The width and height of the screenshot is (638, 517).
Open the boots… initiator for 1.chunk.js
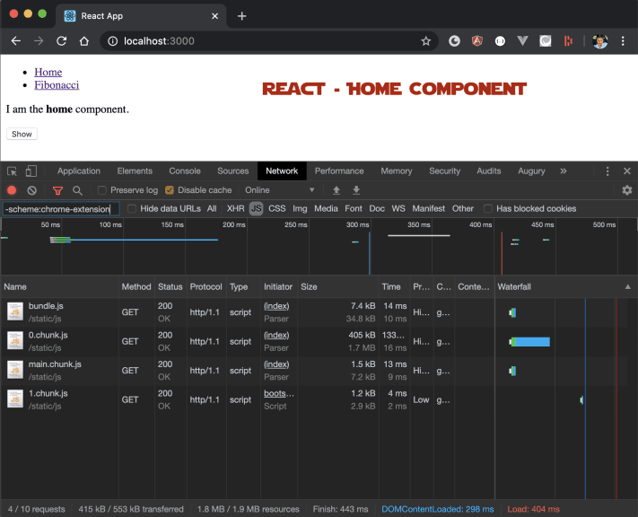279,394
